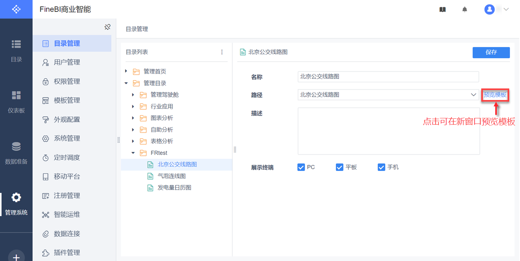Open the notifications bell
The width and height of the screenshot is (520, 261).
point(464,10)
